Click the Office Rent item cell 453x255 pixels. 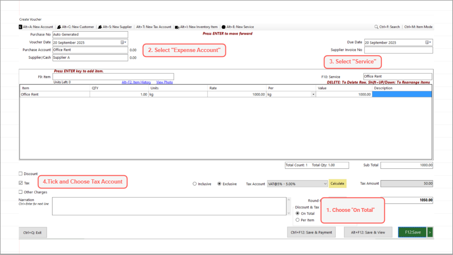[x=55, y=94]
